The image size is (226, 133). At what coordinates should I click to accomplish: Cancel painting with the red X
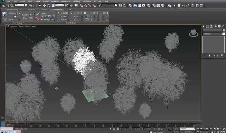pyautogui.click(x=38, y=19)
